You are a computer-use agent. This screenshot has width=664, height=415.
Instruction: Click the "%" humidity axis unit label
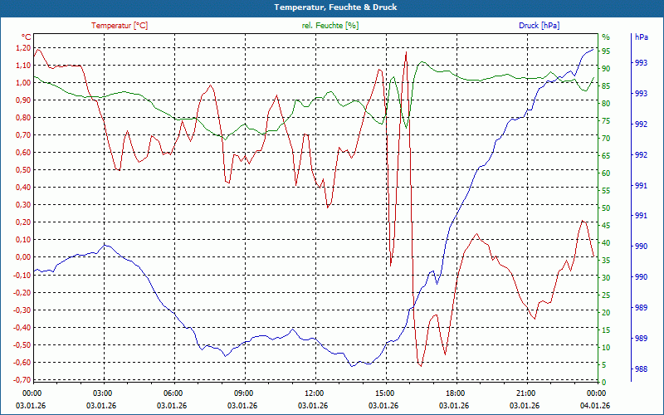click(605, 37)
